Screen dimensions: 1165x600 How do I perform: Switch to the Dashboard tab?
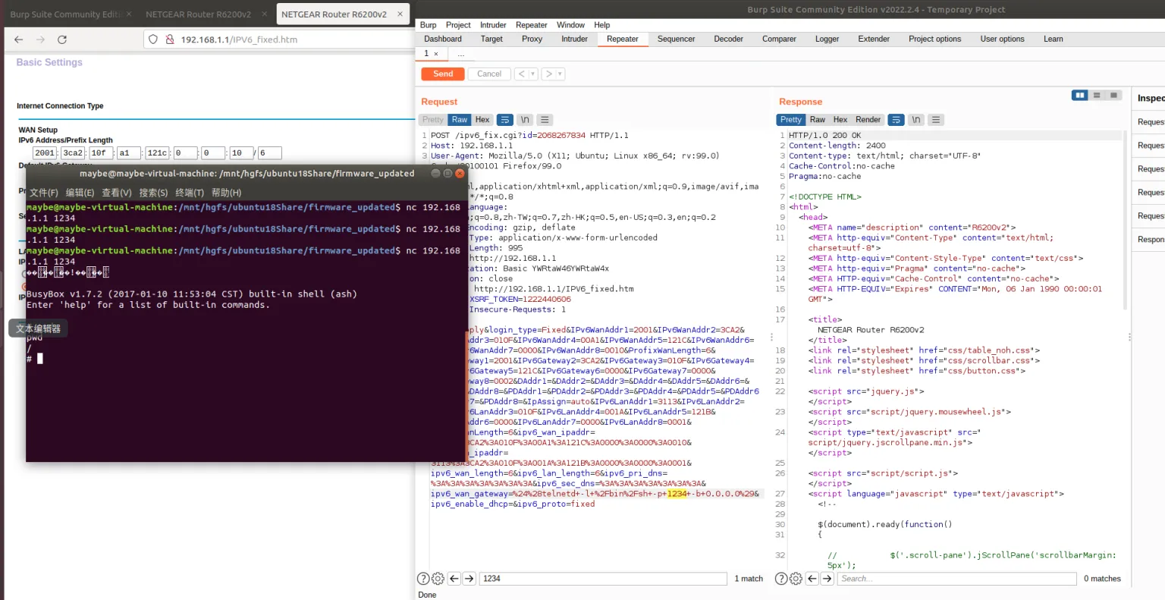click(x=443, y=39)
